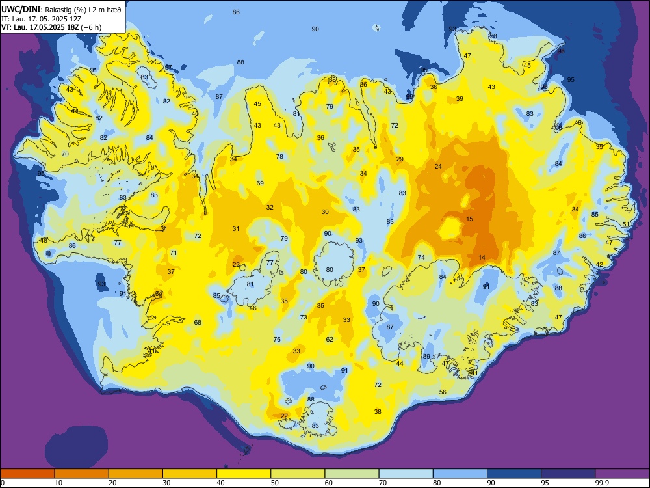Click the '50' legend scale label
Viewport: 650px width, 488px height.
pos(275,483)
